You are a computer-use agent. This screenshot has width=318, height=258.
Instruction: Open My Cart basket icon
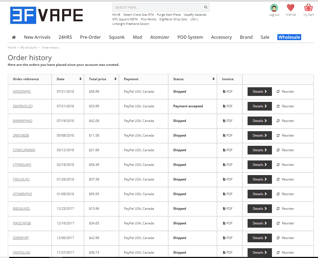coord(309,8)
